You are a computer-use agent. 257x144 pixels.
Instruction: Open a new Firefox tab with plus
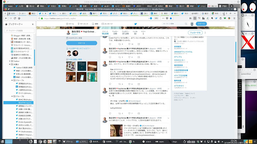230,13
